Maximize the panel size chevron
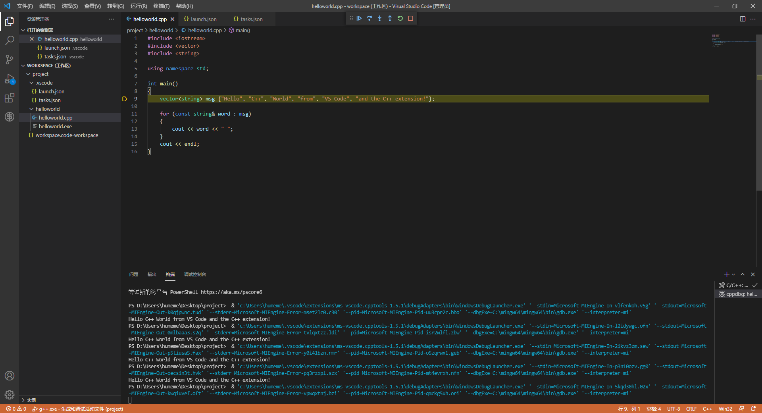This screenshot has width=762, height=413. pyautogui.click(x=743, y=274)
